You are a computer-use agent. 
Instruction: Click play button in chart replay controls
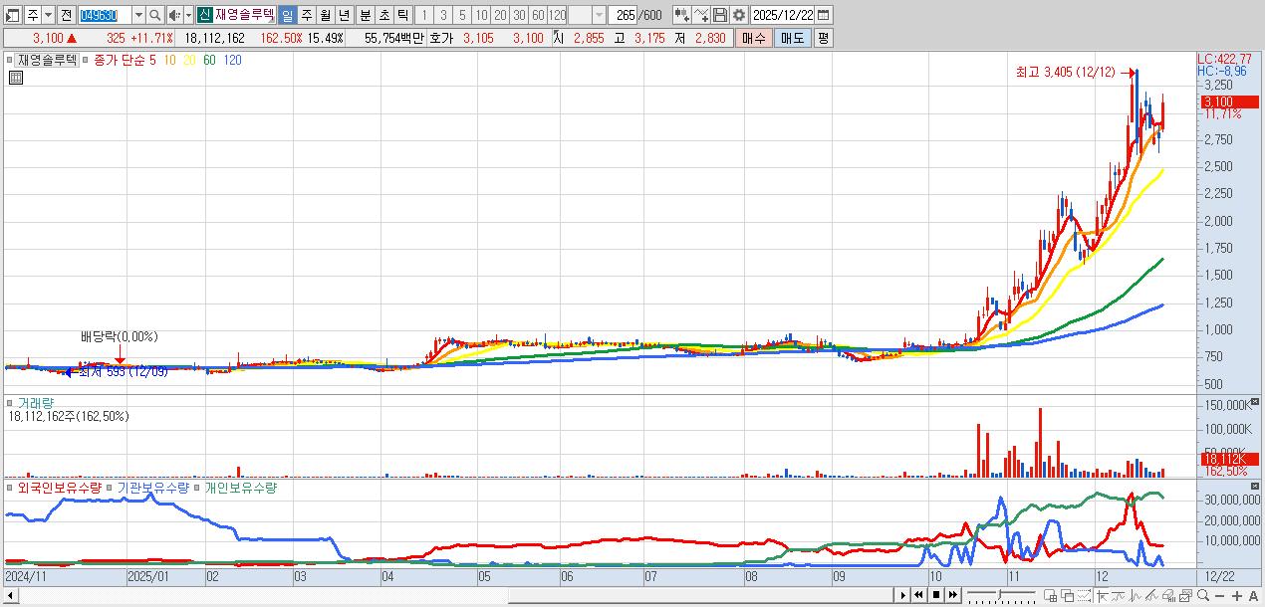pos(903,595)
